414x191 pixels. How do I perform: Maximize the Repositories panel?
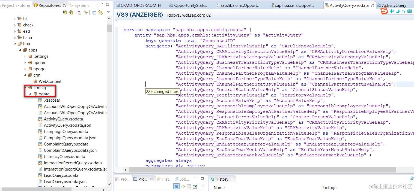pos(108,4)
